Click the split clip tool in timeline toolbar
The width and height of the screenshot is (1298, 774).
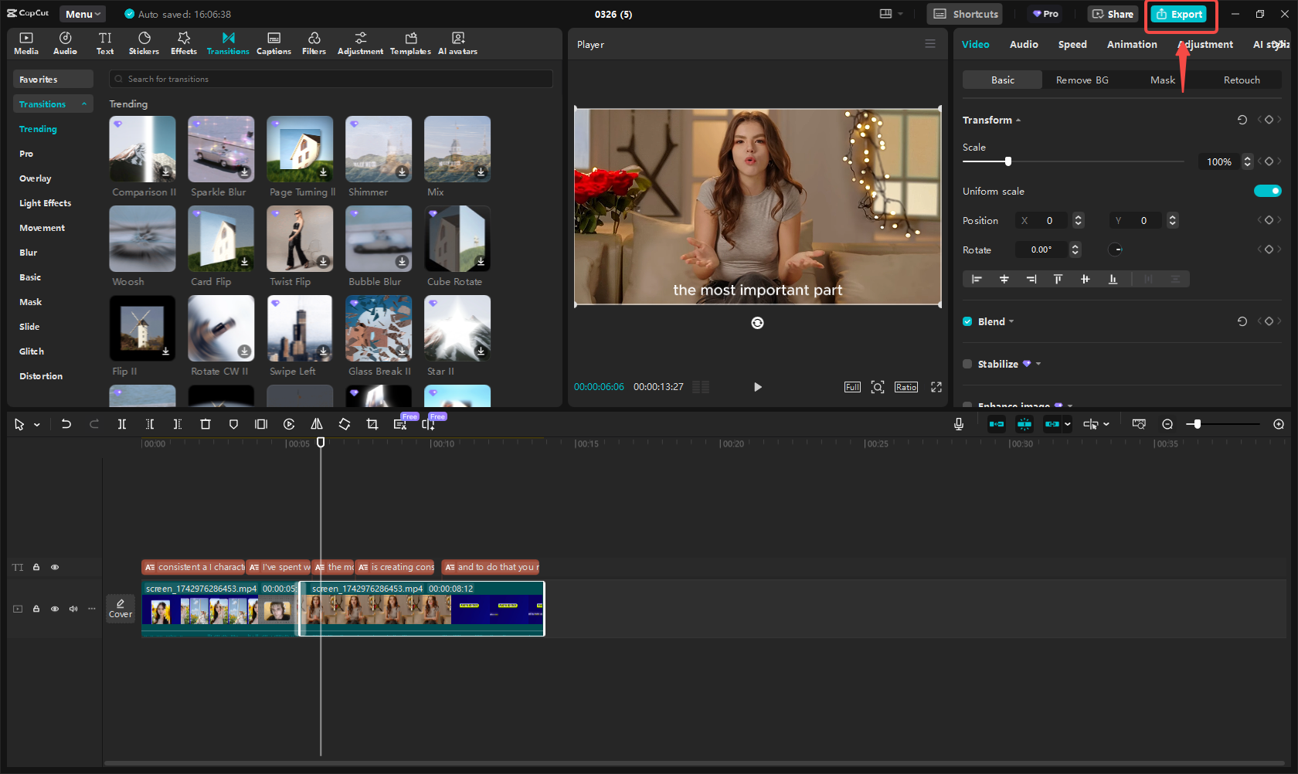point(122,424)
